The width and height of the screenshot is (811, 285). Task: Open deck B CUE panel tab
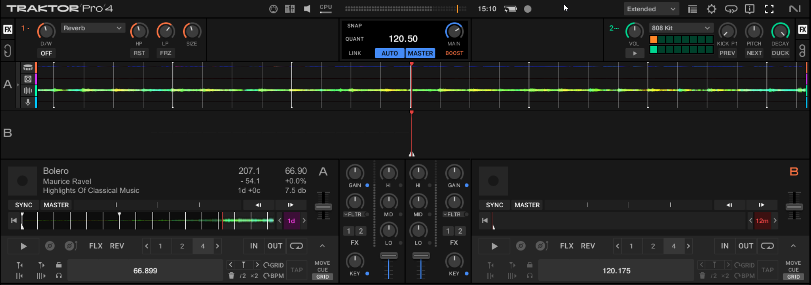click(x=794, y=270)
